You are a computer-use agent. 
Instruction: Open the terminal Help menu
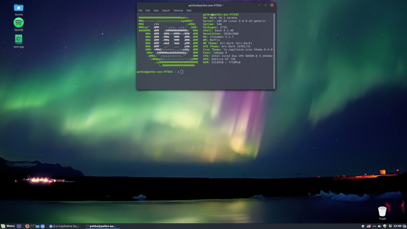tap(189, 11)
